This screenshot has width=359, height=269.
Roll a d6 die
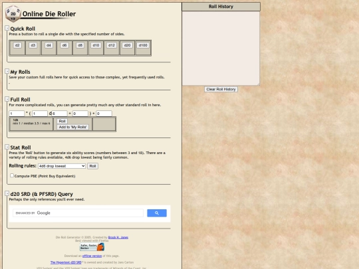[64, 45]
